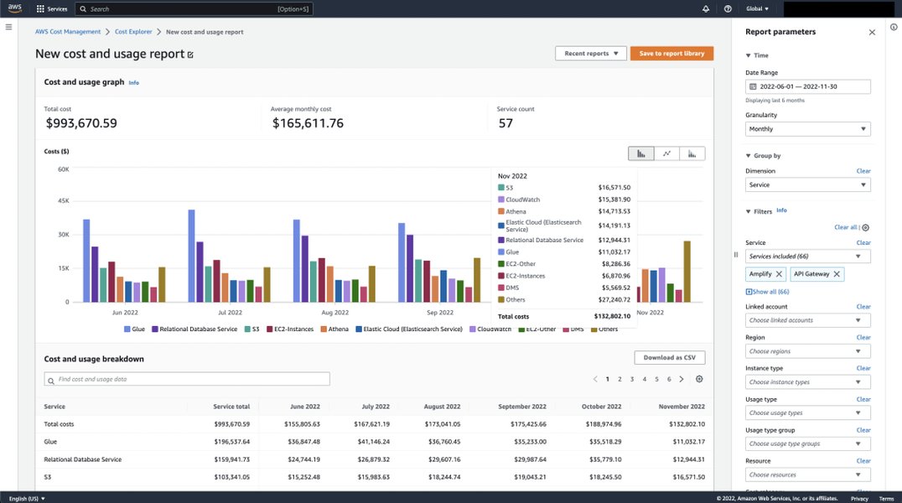Screen dimensions: 902x503
Task: Click the Download as CSV button
Action: pyautogui.click(x=669, y=356)
